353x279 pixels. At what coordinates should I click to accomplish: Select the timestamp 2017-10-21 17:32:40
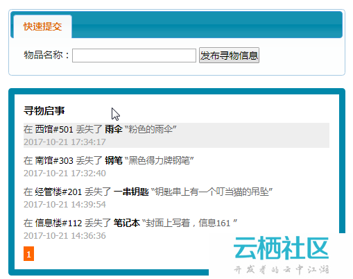(x=64, y=173)
